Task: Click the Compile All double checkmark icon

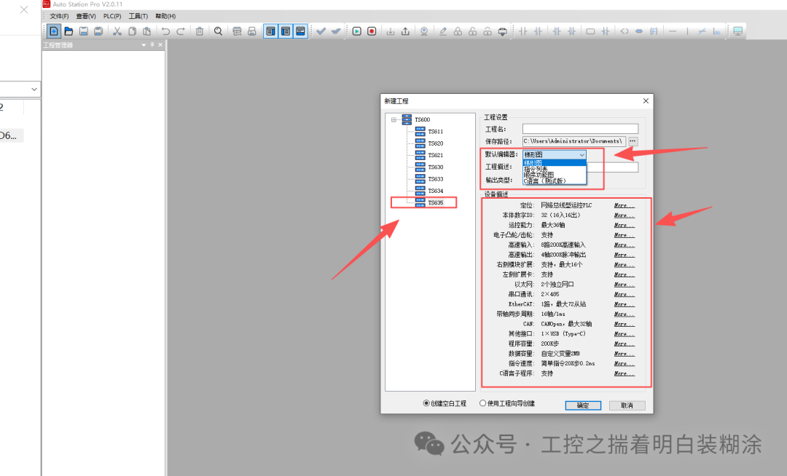Action: (336, 31)
